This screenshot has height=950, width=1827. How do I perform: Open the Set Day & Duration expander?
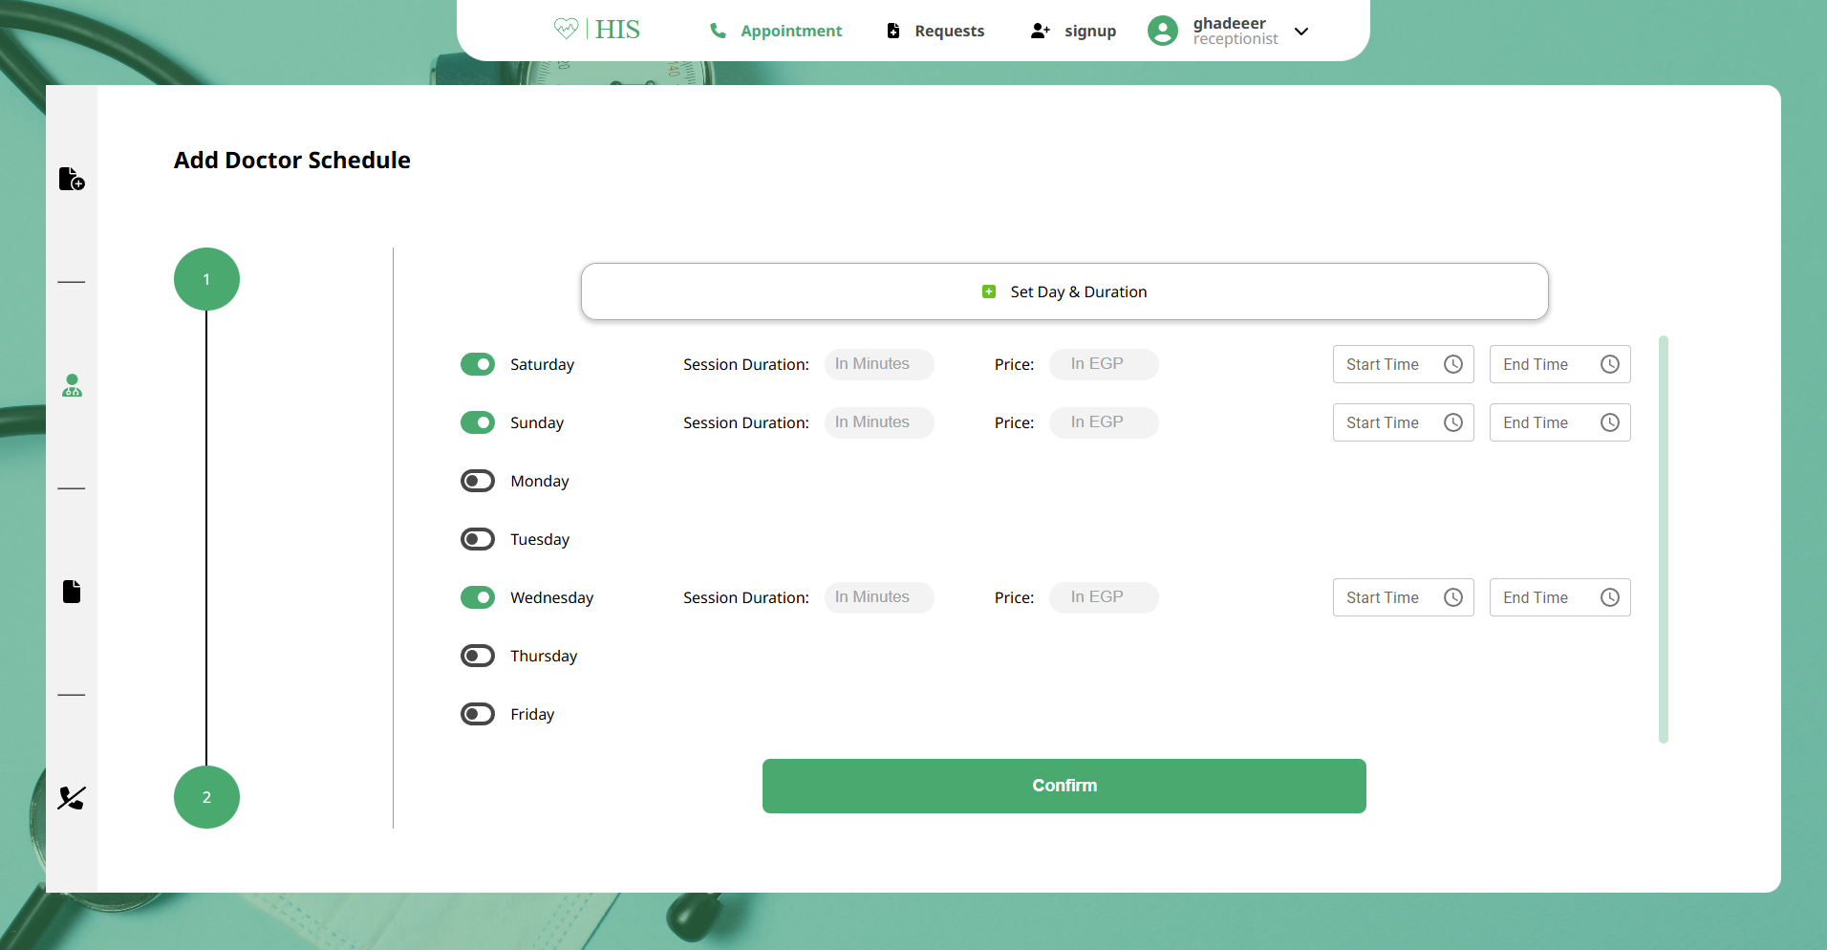coord(1064,291)
